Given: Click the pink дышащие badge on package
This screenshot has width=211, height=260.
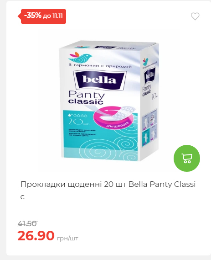Looking at the screenshot, I should (114, 118).
